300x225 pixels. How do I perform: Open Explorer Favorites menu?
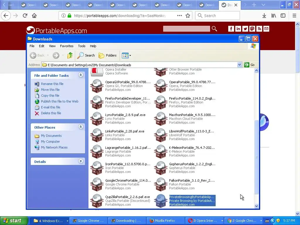[67, 46]
